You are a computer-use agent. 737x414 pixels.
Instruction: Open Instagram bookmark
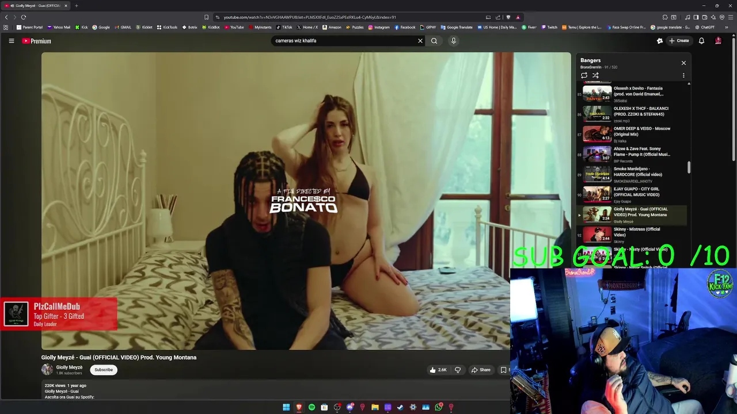coord(379,27)
